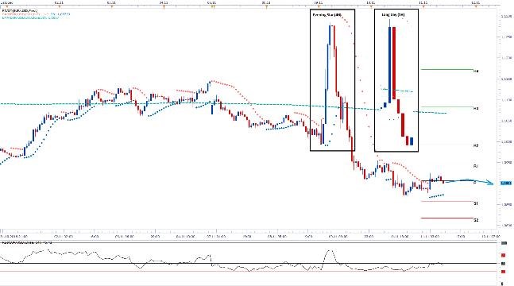Click the Long Day pattern label
The height and width of the screenshot is (286, 514).
tap(393, 15)
